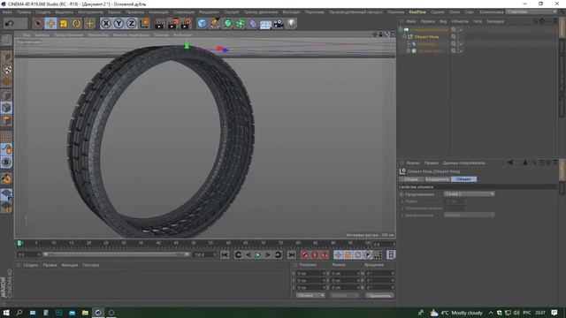Open the layout dropdown at top right

coord(532,11)
